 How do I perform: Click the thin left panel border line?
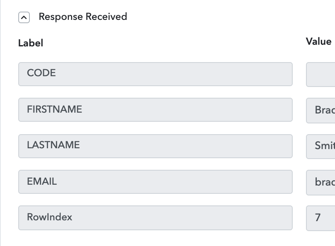coord(0,123)
